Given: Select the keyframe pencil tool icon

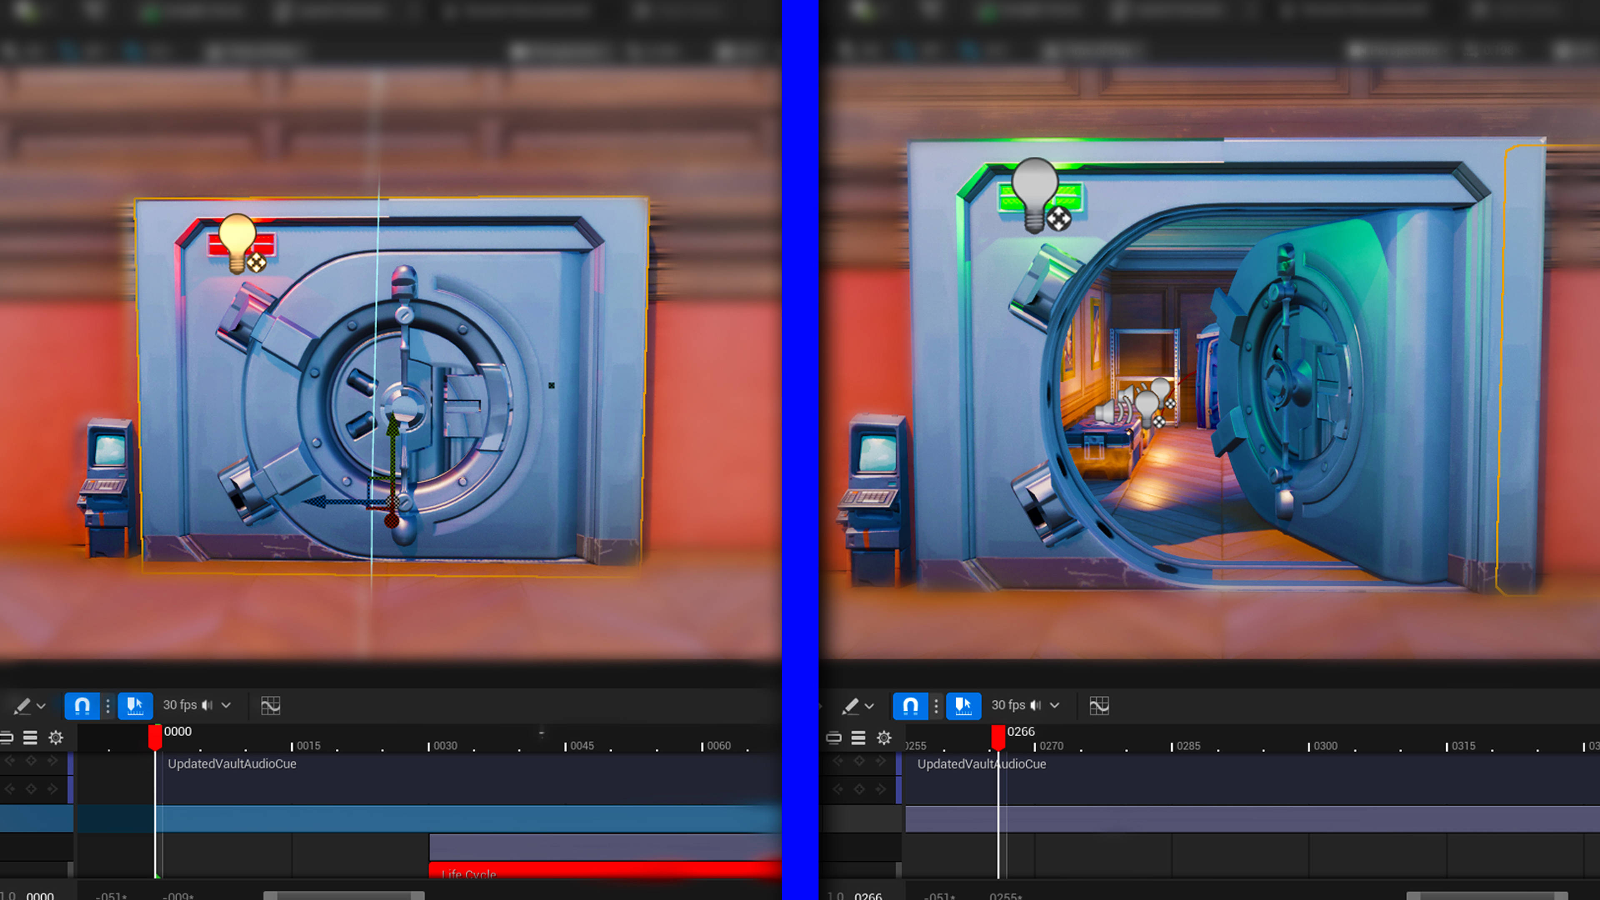Looking at the screenshot, I should coord(23,705).
